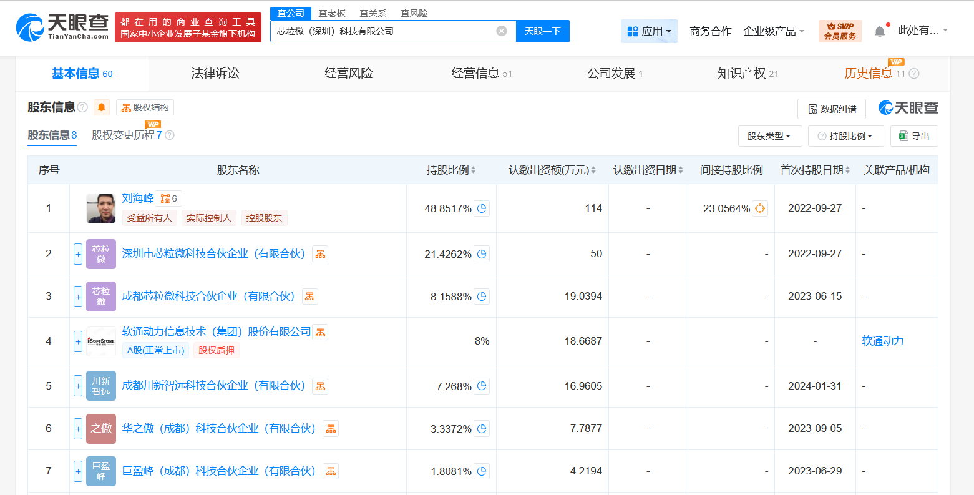Open the 应用 dropdown menu

pos(649,31)
